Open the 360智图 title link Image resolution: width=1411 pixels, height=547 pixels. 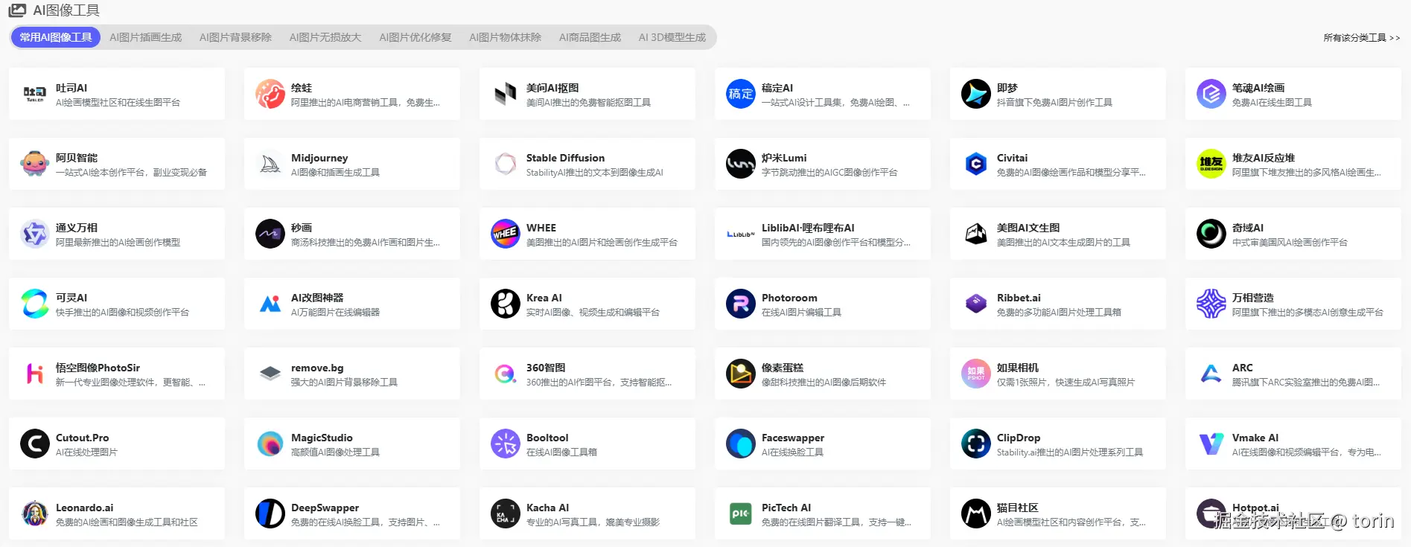point(546,368)
